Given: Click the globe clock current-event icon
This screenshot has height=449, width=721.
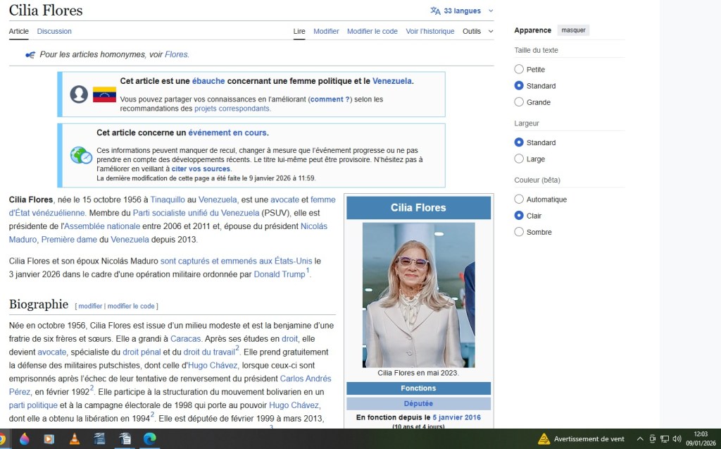Looking at the screenshot, I should click(x=81, y=155).
